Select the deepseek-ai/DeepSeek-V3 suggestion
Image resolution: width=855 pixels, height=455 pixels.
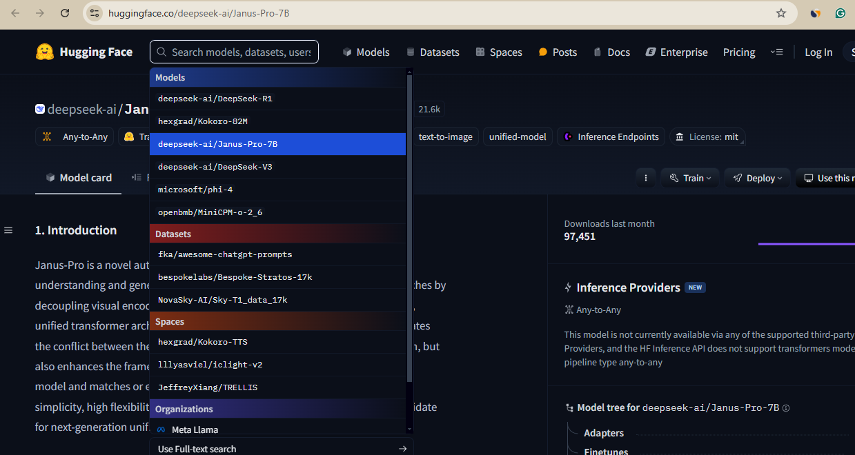coord(217,166)
